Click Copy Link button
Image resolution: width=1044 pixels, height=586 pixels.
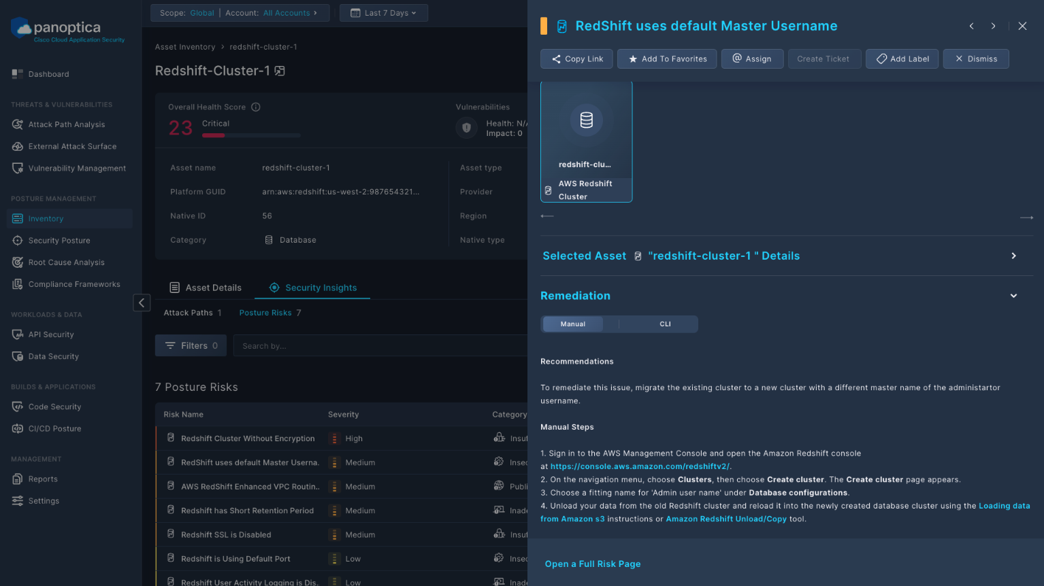[x=576, y=59]
